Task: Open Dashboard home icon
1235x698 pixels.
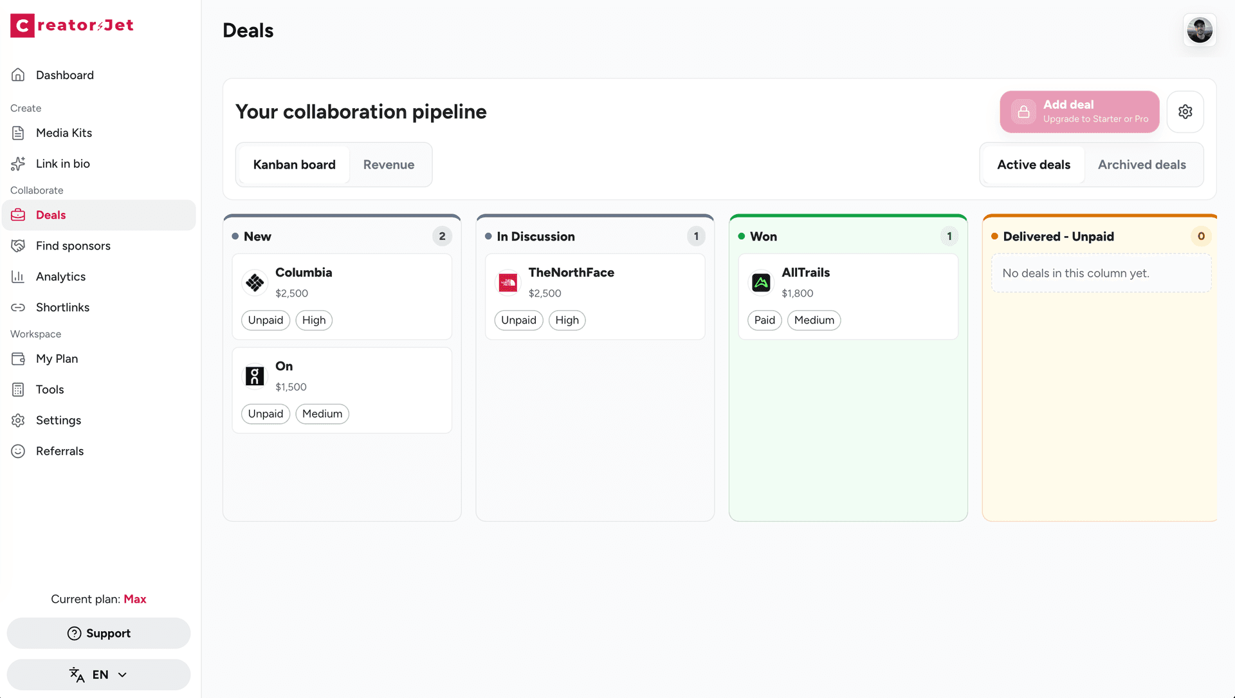Action: 18,75
